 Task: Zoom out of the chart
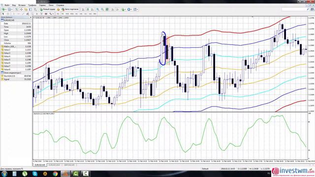102,9
